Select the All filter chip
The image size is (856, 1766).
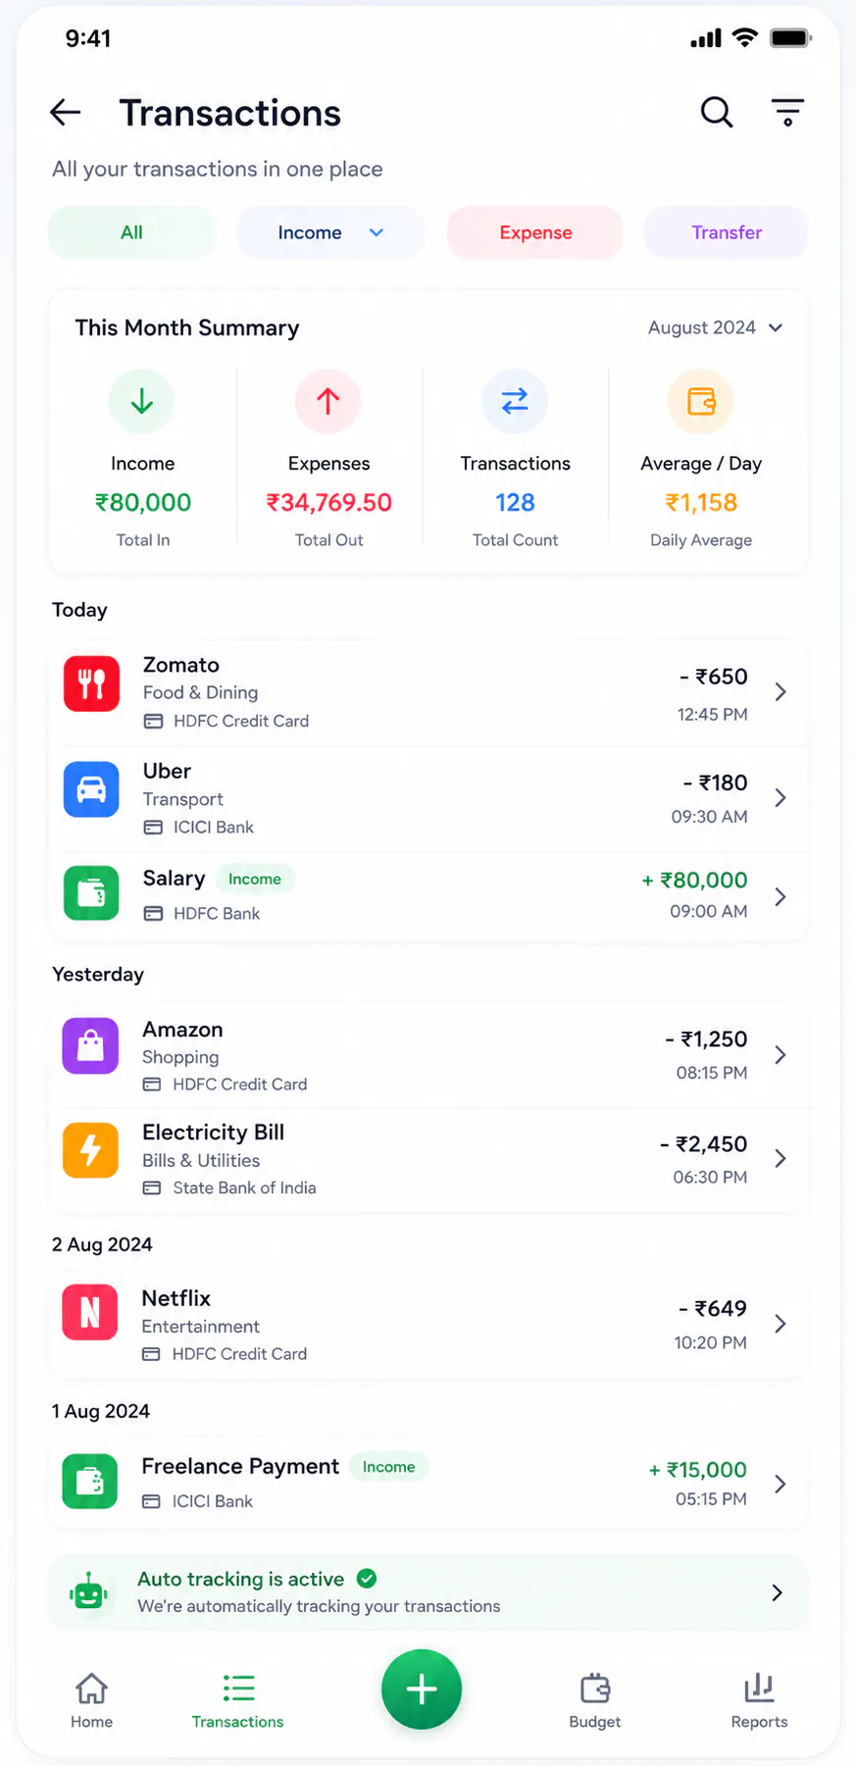131,232
